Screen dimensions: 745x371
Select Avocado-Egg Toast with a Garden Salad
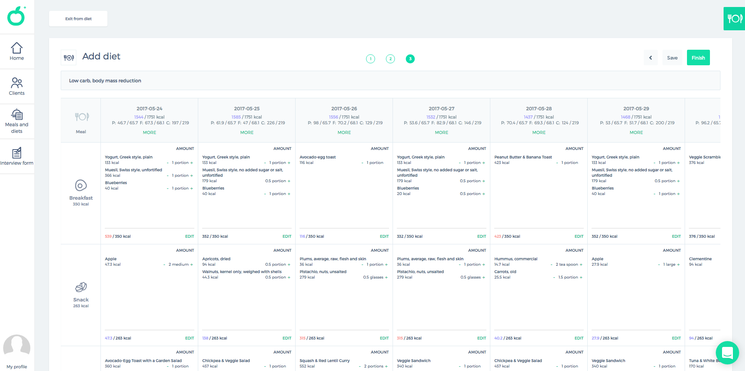143,361
